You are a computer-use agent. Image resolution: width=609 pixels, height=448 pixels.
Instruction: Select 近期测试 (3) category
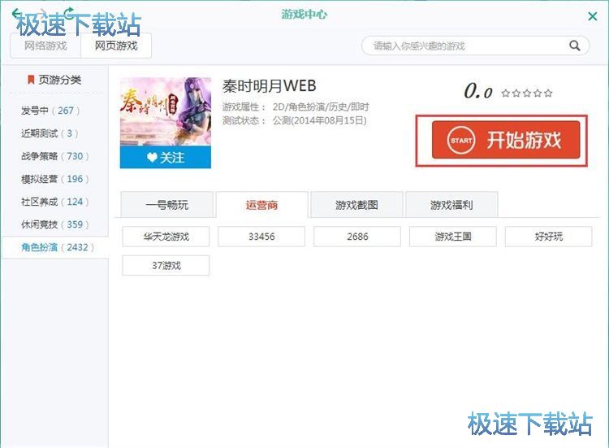pyautogui.click(x=50, y=133)
